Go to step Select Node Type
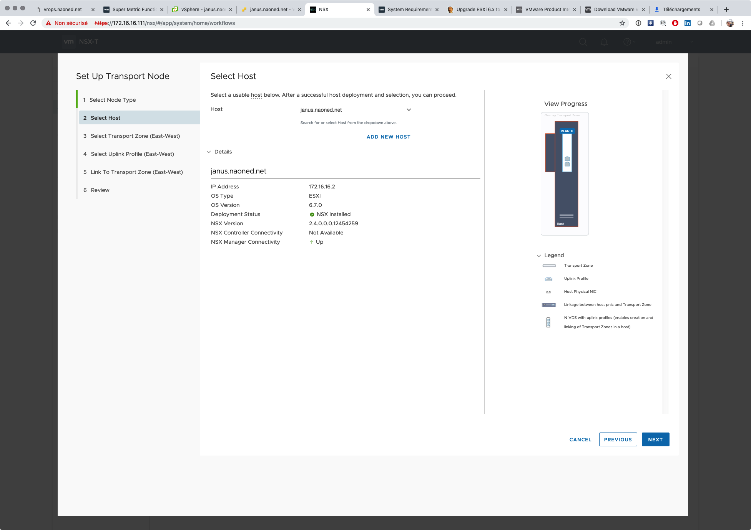Image resolution: width=751 pixels, height=530 pixels. pos(112,100)
